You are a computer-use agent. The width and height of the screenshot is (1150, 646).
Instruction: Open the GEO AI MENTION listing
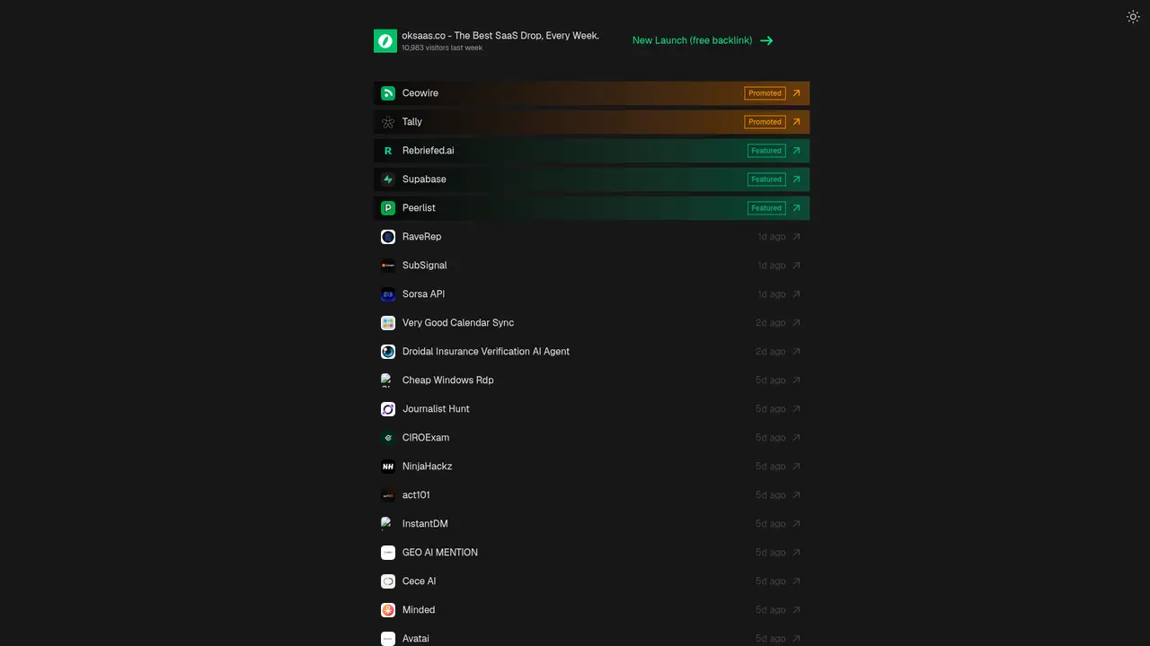[591, 553]
